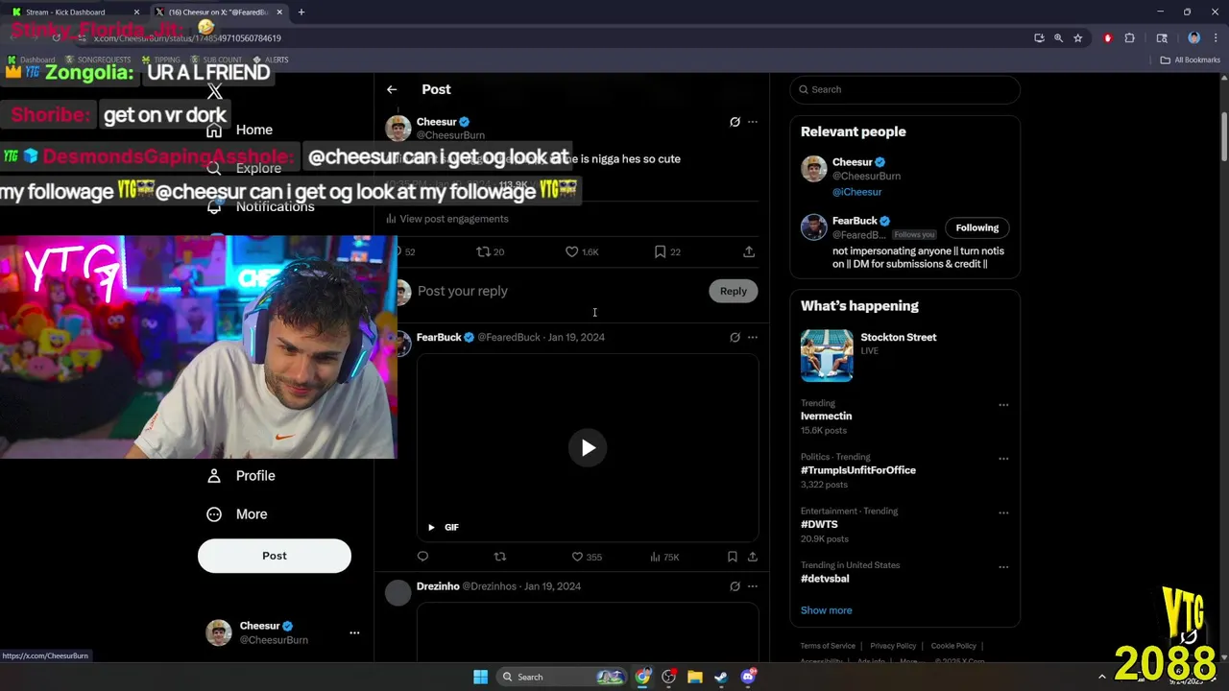
Task: Share Cheesur's post
Action: (x=749, y=251)
